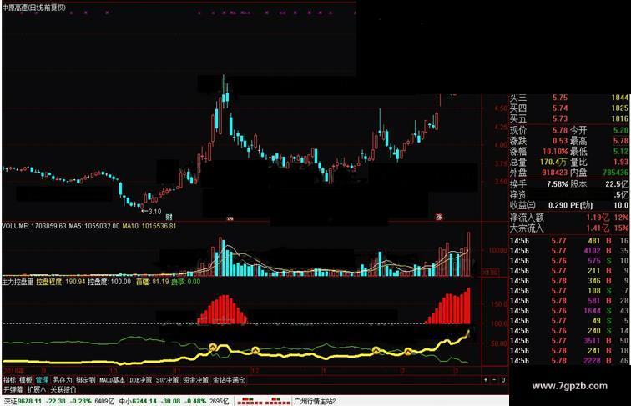Click the MA5: 1055032.00 volume label
The image size is (631, 406).
[94, 226]
